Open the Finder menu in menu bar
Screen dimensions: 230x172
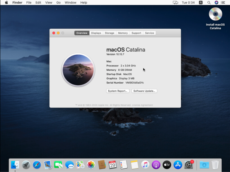(x=17, y=3)
